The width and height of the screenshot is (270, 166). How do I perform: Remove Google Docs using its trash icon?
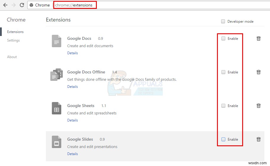point(258,38)
